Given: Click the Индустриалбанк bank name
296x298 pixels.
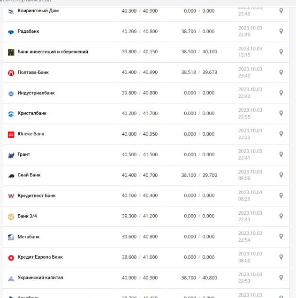Looking at the screenshot, I should pyautogui.click(x=36, y=93).
